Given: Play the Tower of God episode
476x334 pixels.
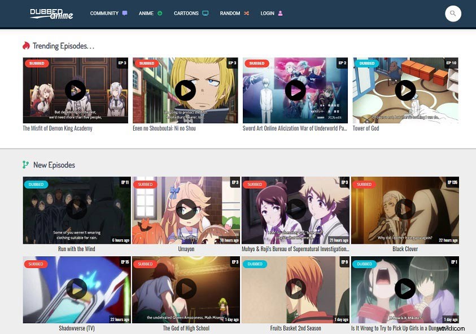Looking at the screenshot, I should click(x=405, y=90).
